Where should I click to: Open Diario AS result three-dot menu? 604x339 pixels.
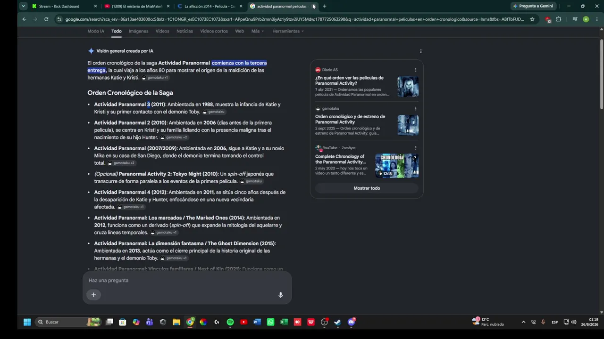pyautogui.click(x=416, y=70)
